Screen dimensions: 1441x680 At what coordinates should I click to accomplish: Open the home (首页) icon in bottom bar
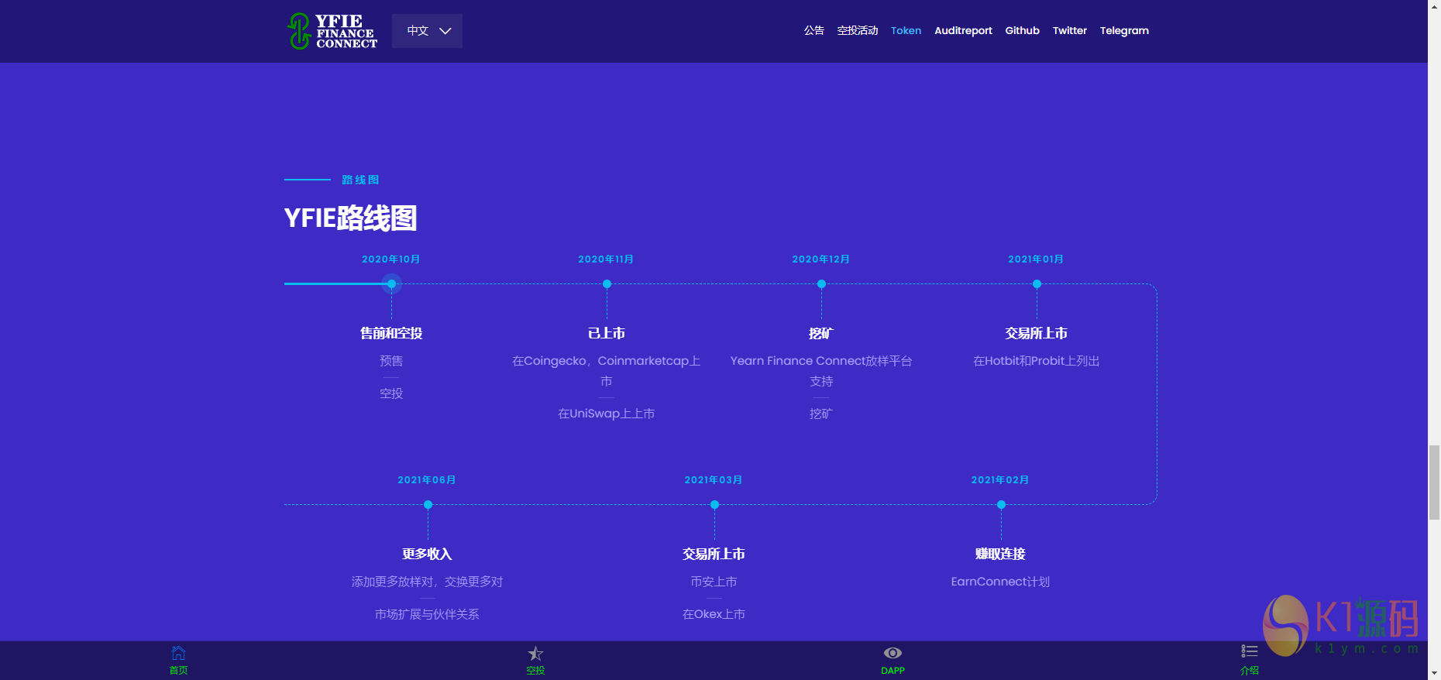point(178,653)
